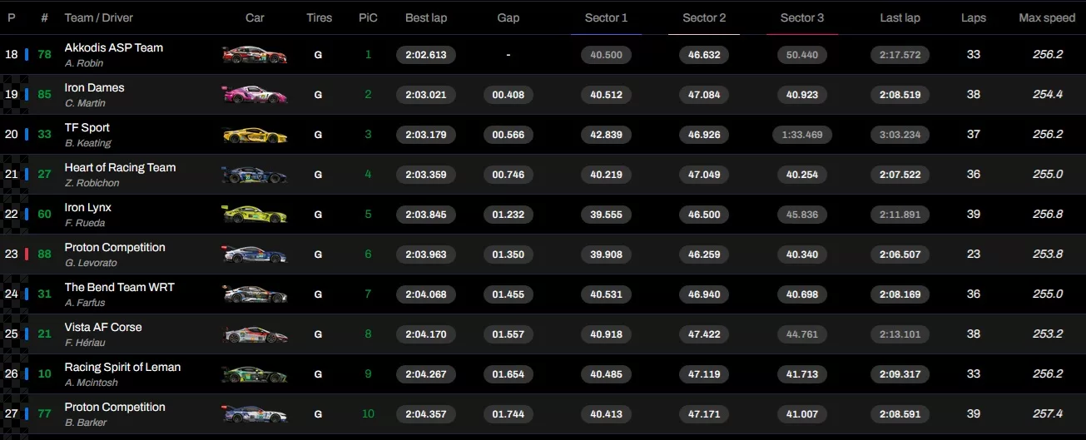Click the number 88 Proton Competition car image
1086x440 pixels.
click(255, 255)
